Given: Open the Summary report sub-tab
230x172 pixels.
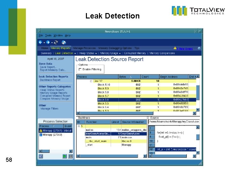Looking at the screenshot, I should click(46, 53).
